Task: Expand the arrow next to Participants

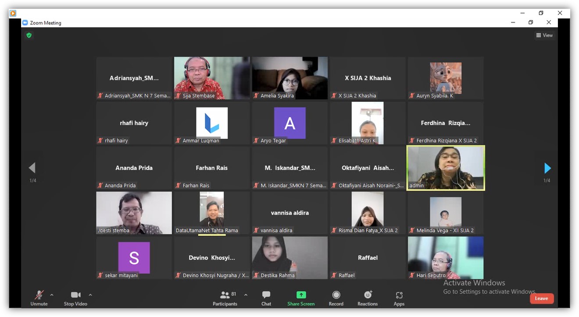Action: click(x=246, y=295)
